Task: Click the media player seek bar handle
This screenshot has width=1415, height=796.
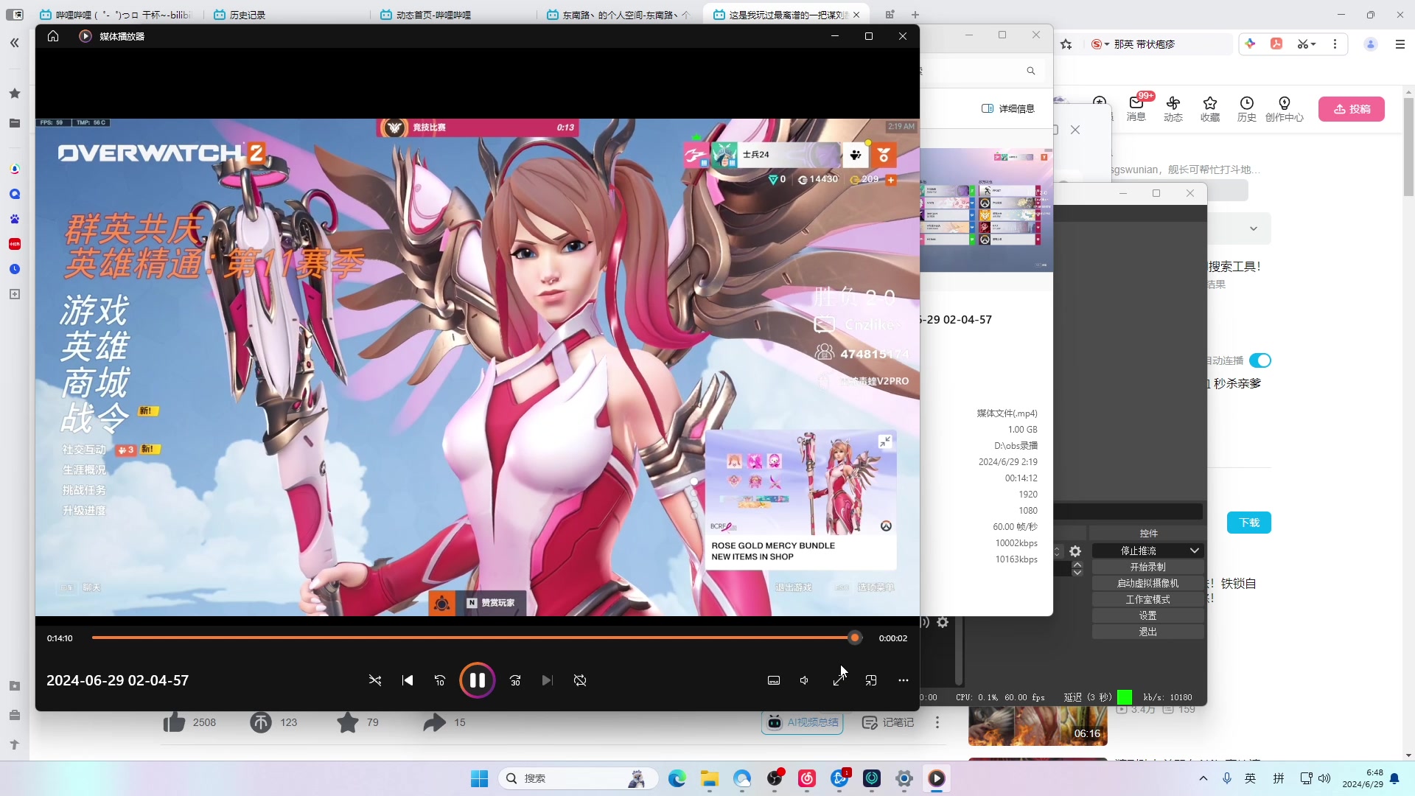Action: pos(855,638)
